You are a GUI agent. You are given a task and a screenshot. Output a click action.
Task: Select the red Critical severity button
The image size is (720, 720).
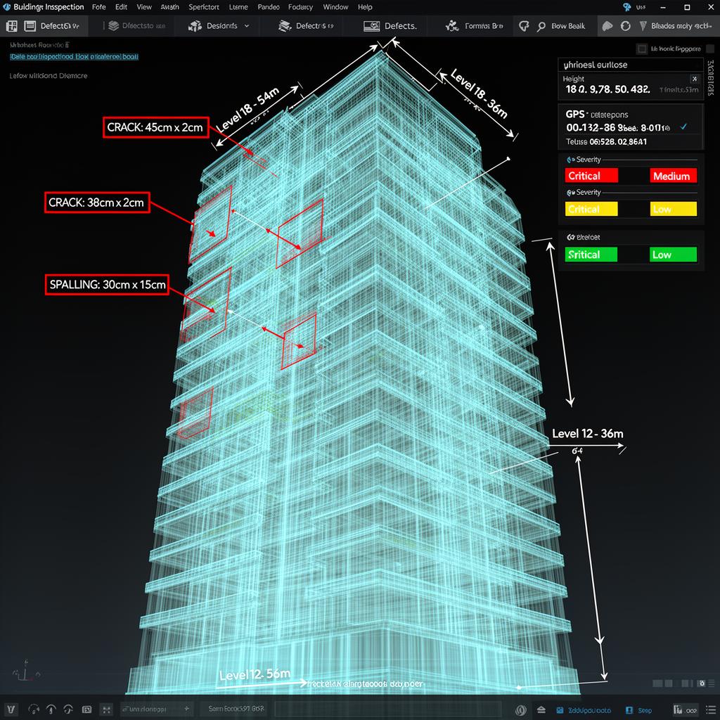[x=591, y=176]
